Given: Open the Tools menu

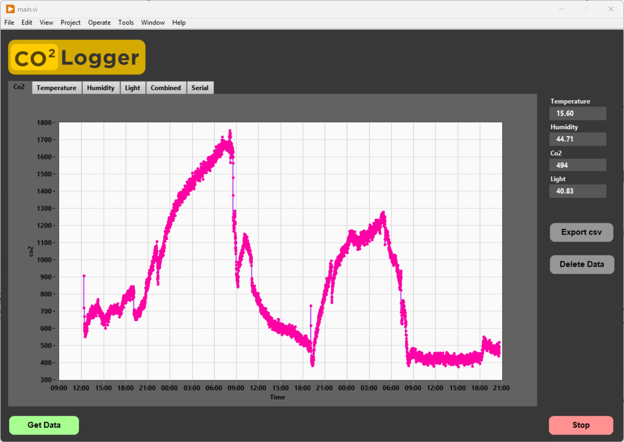Looking at the screenshot, I should point(126,22).
